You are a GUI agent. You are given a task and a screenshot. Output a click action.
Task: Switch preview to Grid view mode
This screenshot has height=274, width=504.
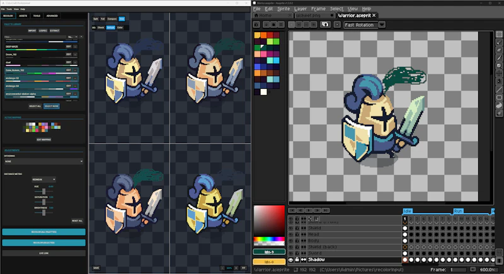(x=122, y=19)
